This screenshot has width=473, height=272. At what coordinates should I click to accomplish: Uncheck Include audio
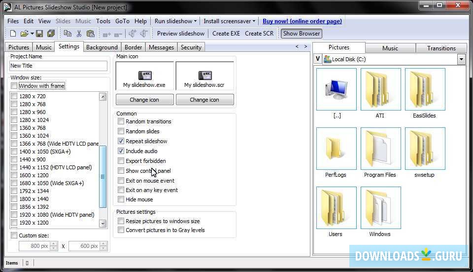pos(121,151)
